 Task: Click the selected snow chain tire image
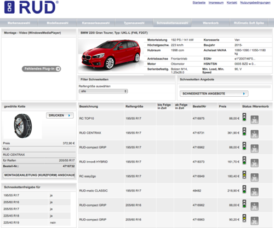point(22,126)
